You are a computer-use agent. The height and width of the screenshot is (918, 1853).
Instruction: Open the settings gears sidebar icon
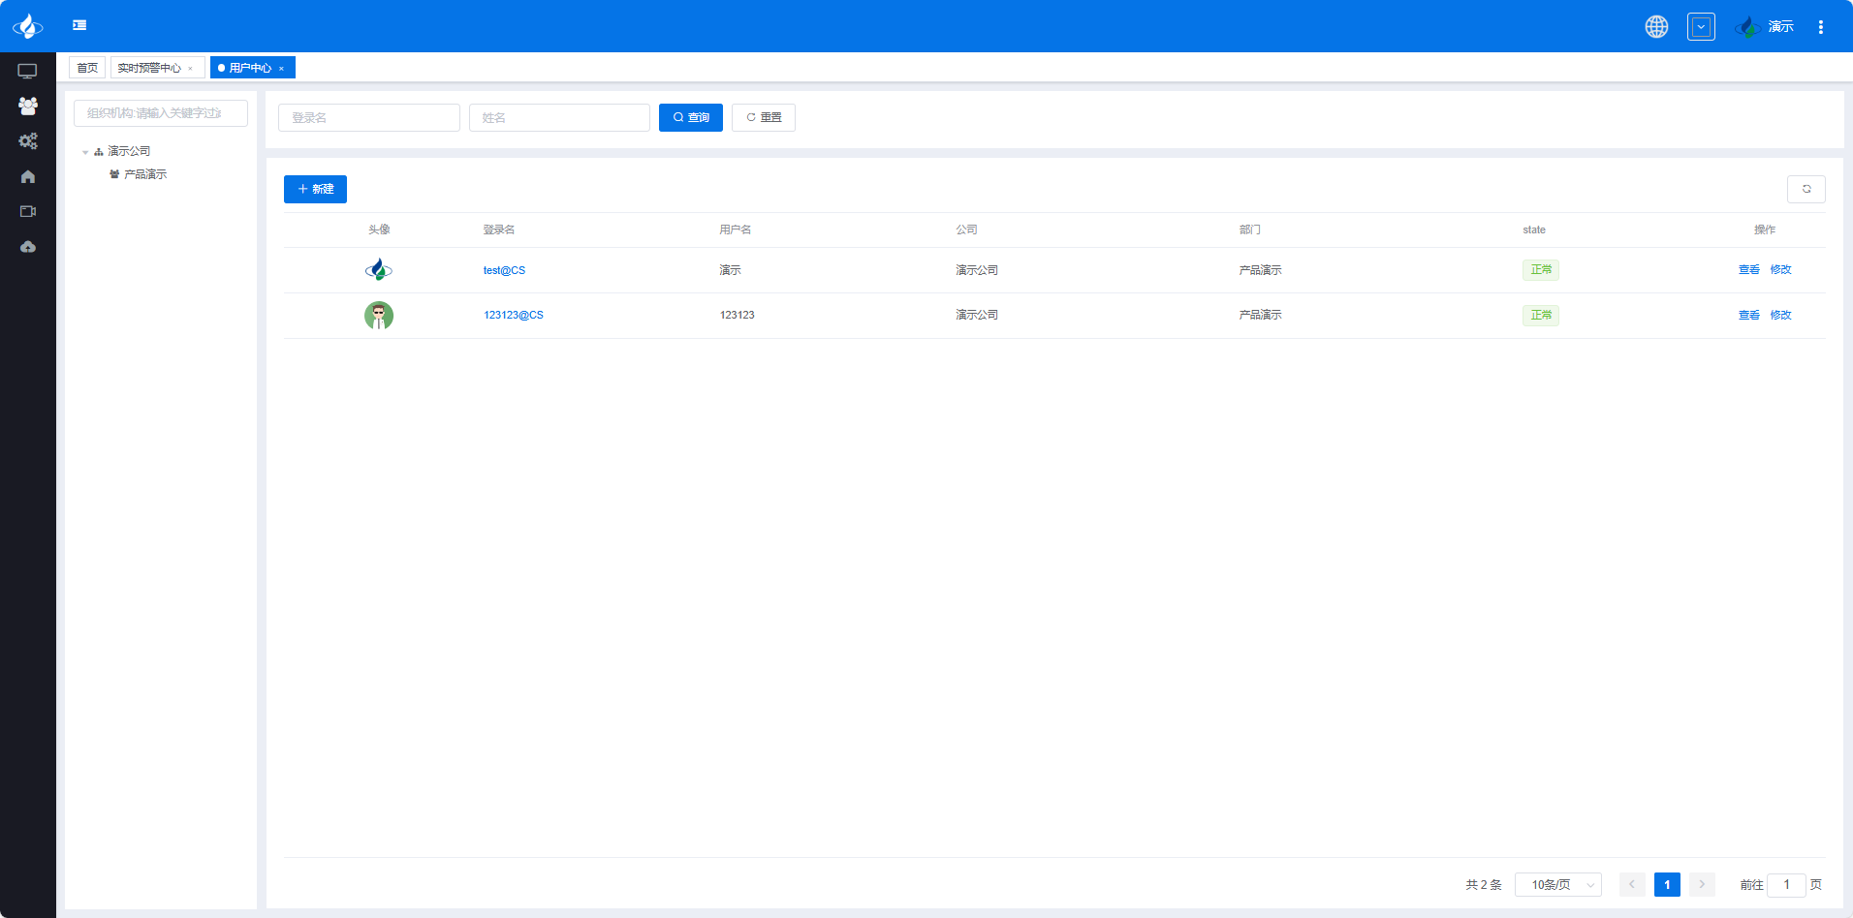point(27,141)
